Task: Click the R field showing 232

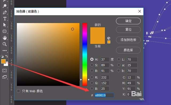Action: tap(105, 77)
